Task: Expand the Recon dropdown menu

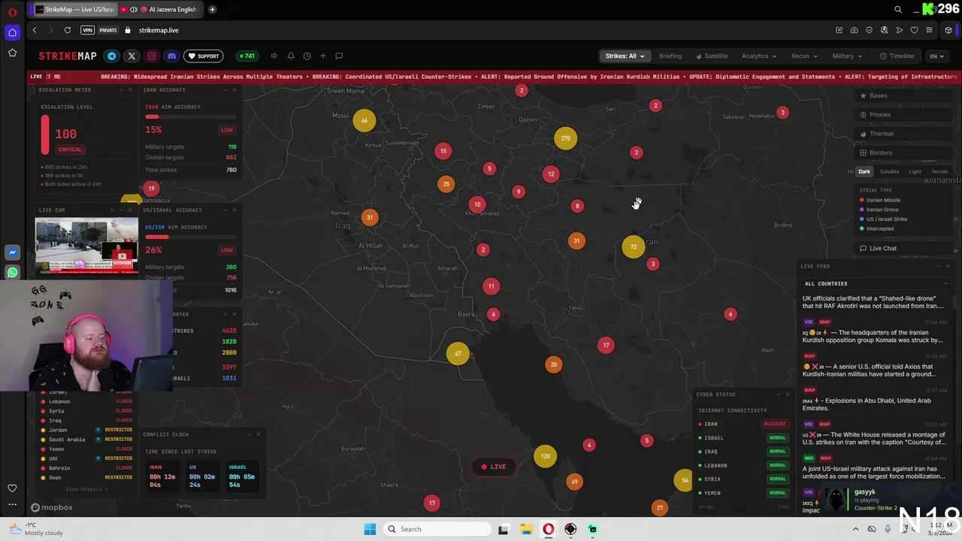Action: click(x=804, y=56)
